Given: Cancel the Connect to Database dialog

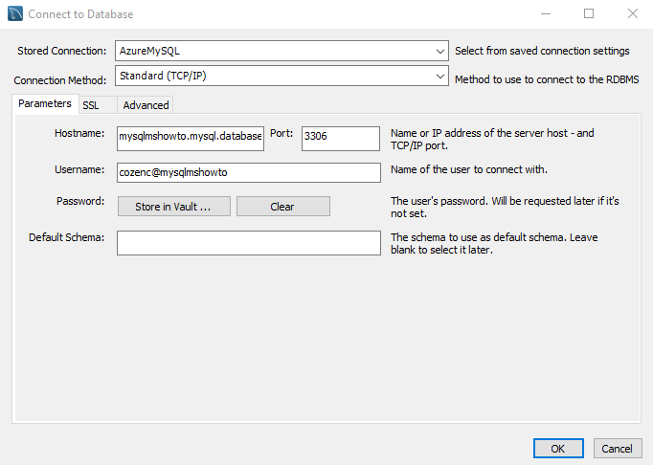Looking at the screenshot, I should (618, 449).
